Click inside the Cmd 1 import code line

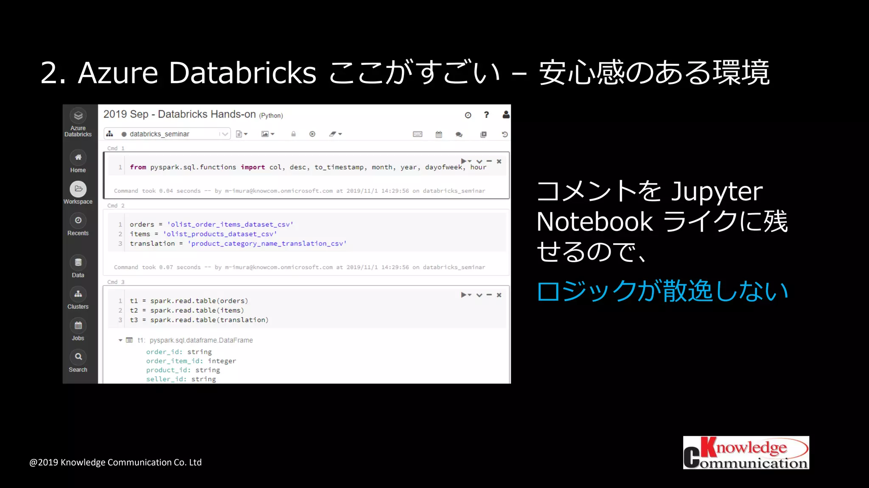(x=308, y=167)
